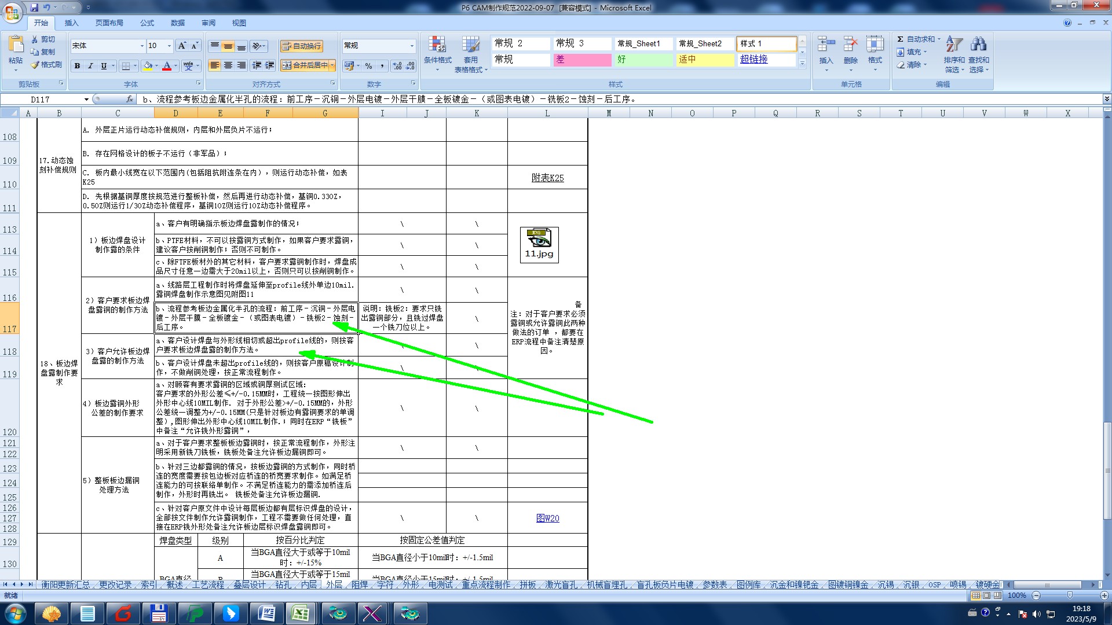Open the Name Box dropdown for D117
This screenshot has width=1112, height=625.
86,100
